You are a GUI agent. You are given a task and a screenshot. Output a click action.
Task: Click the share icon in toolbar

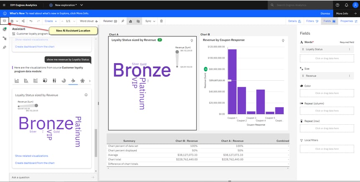tap(23, 21)
